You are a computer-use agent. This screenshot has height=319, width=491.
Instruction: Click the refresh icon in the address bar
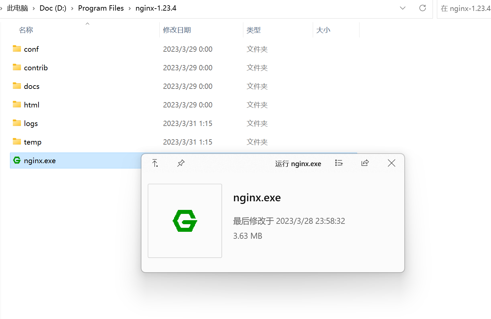[x=422, y=8]
